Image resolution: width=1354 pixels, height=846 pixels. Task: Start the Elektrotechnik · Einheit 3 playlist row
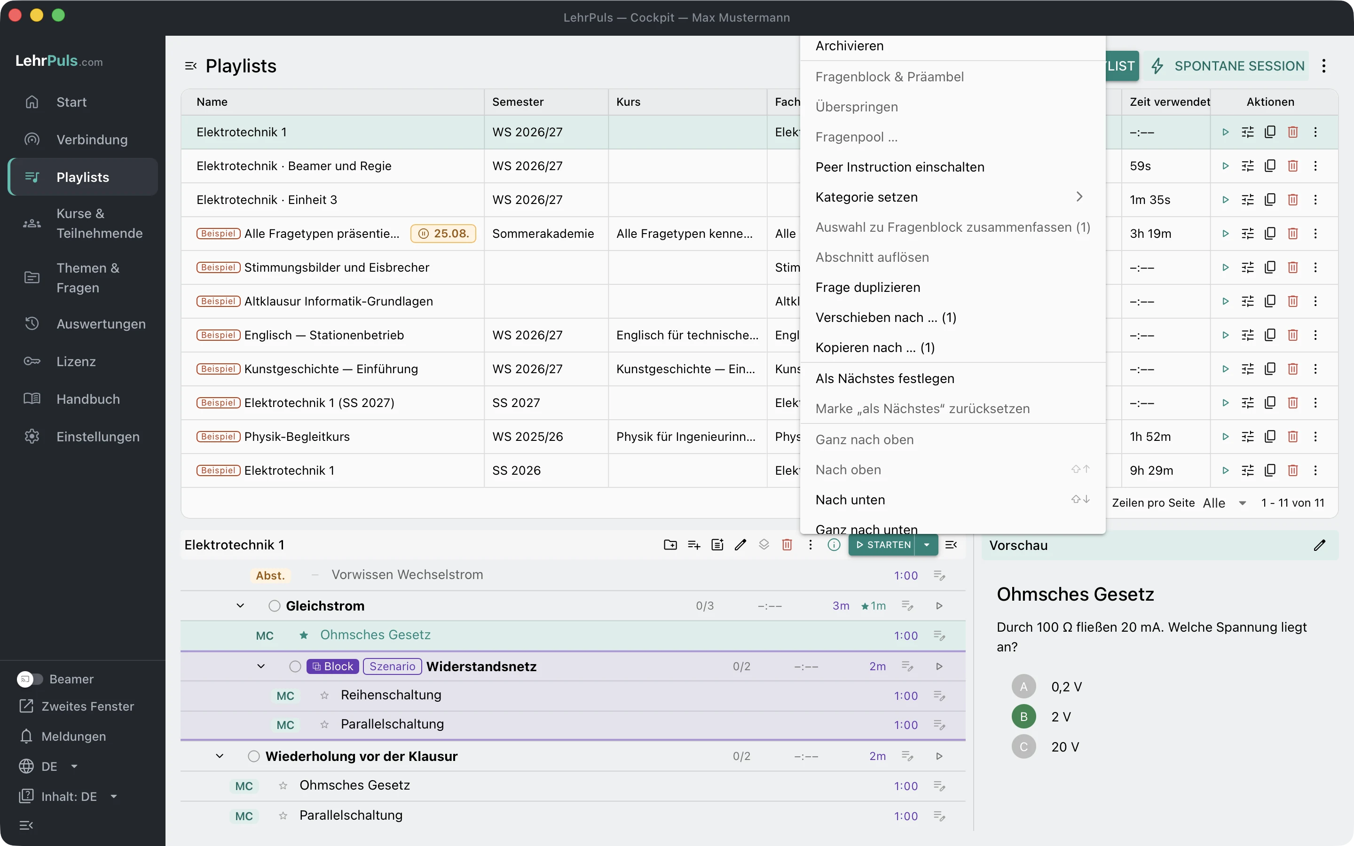pyautogui.click(x=1225, y=200)
